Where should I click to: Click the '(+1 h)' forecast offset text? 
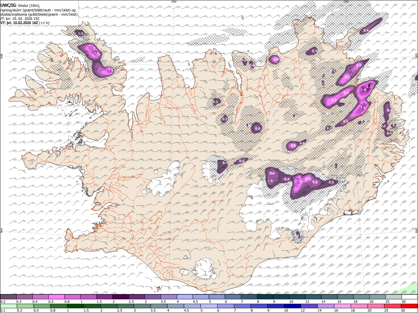[x=44, y=23]
